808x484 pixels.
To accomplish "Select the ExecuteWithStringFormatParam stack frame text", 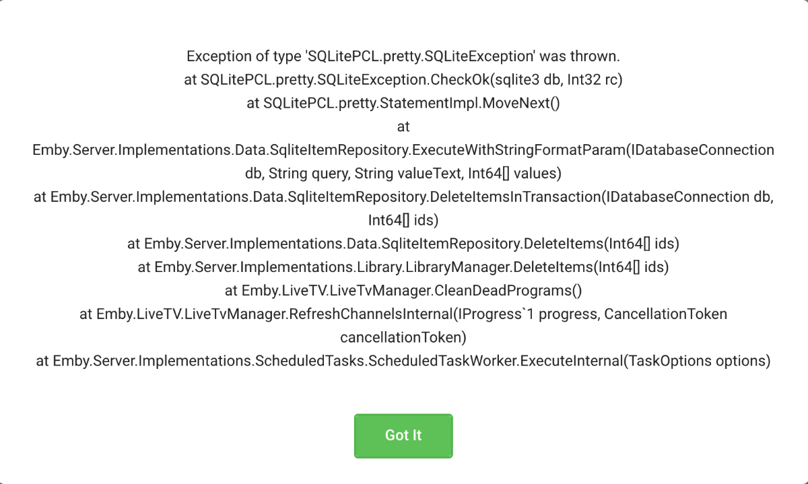I will pyautogui.click(x=403, y=149).
